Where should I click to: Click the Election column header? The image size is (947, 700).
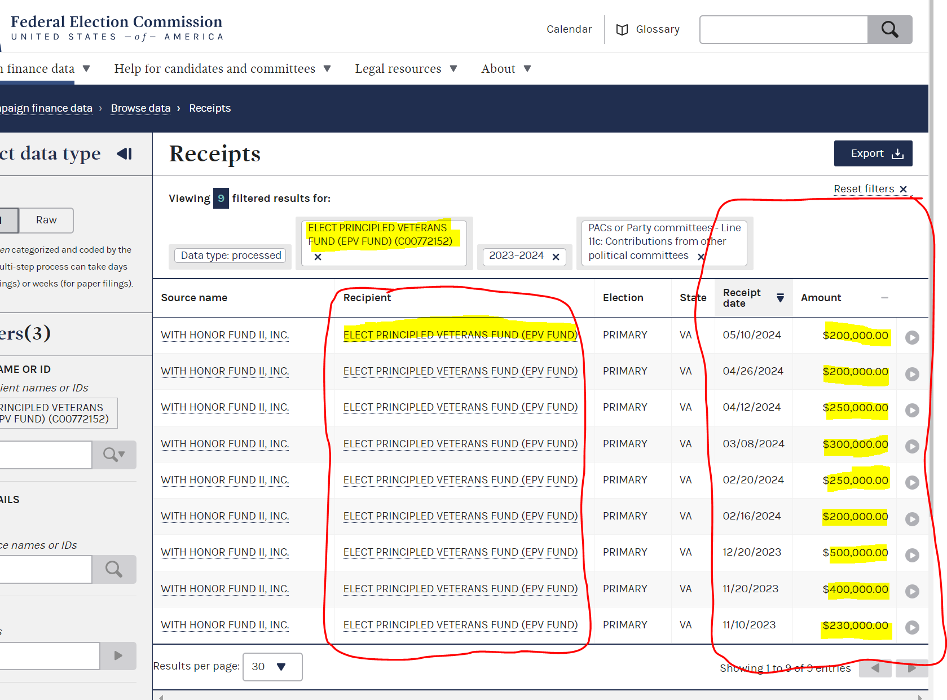[623, 298]
